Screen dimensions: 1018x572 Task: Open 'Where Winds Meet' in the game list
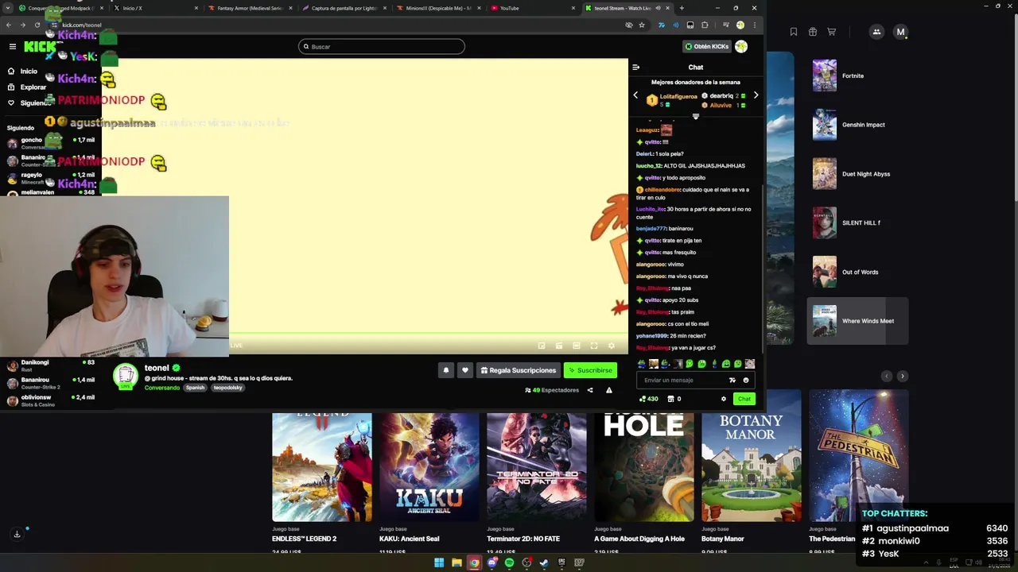(x=857, y=321)
